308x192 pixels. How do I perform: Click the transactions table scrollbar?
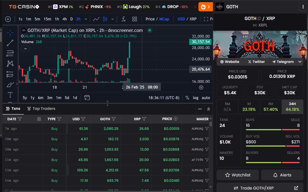pyautogui.click(x=211, y=124)
